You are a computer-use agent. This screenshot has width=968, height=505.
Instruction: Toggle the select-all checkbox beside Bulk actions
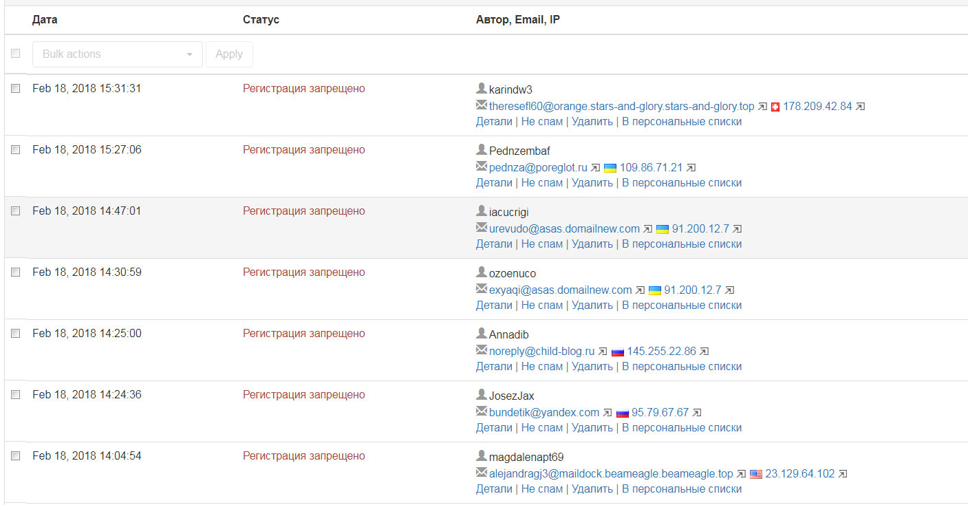click(16, 54)
